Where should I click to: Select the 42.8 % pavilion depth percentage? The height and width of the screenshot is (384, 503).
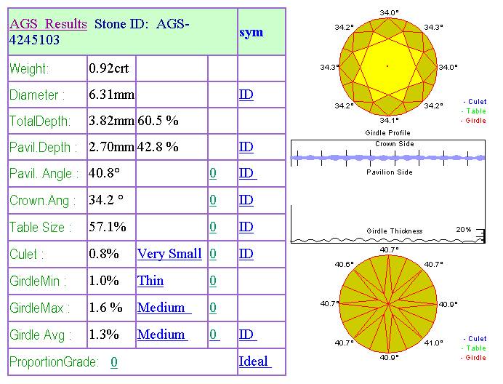(x=158, y=147)
